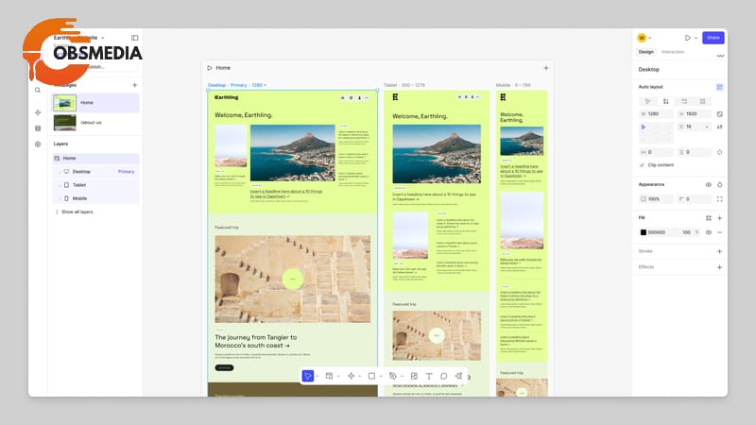Switch to the Interaction tab

click(x=673, y=52)
